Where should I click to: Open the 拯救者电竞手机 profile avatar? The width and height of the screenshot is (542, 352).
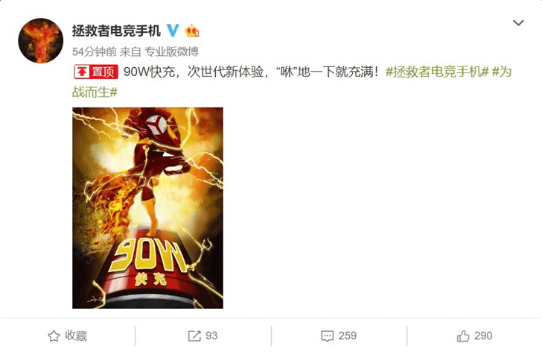[x=41, y=41]
